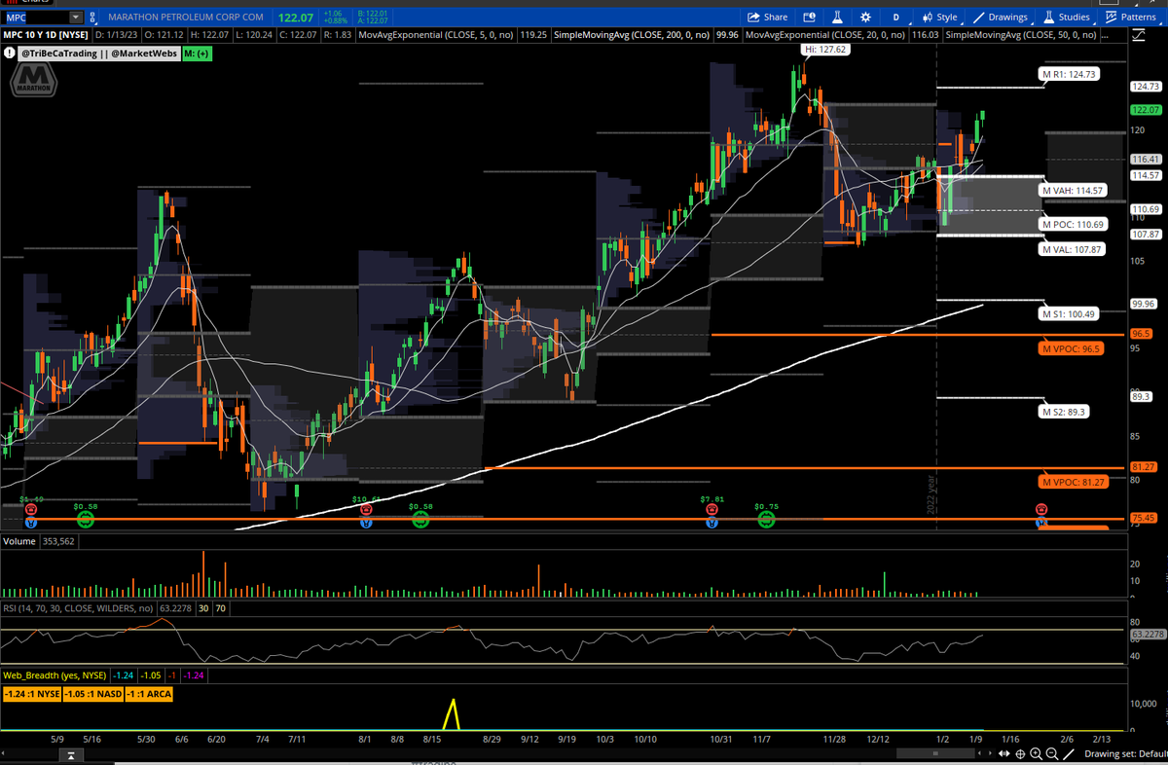This screenshot has height=765, width=1168.
Task: Open the chart settings gear icon
Action: click(864, 17)
